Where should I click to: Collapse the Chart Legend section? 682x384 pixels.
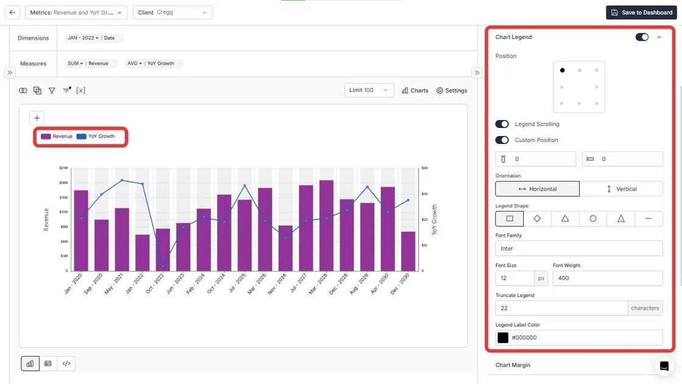point(659,37)
